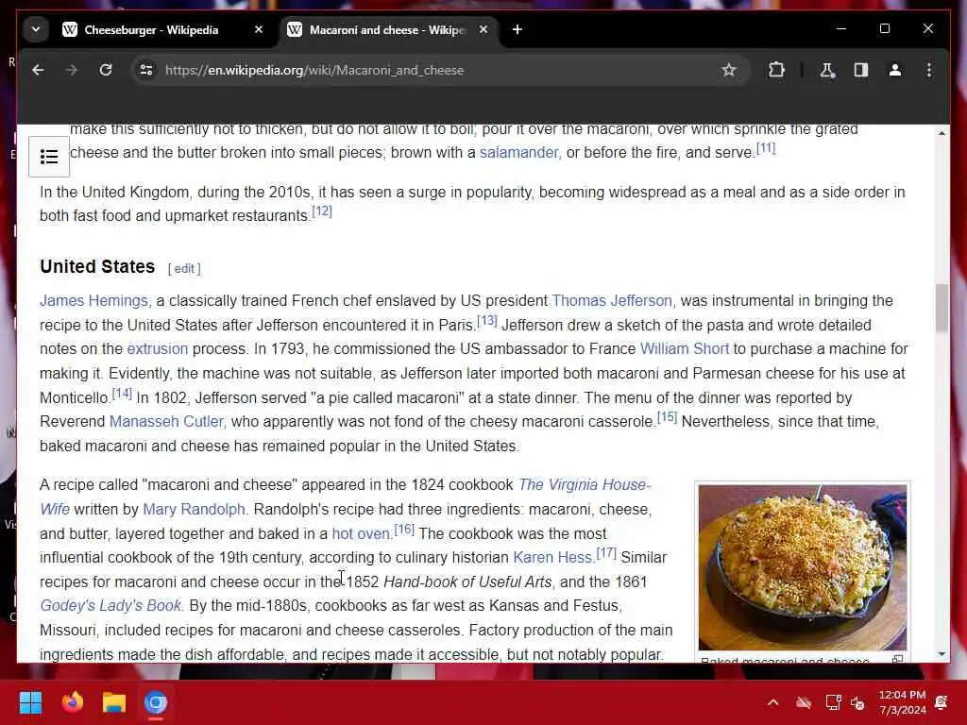This screenshot has height=725, width=967.
Task: Toggle the browser side panel
Action: tap(861, 70)
